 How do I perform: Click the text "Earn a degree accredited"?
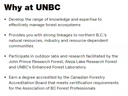click(33, 77)
